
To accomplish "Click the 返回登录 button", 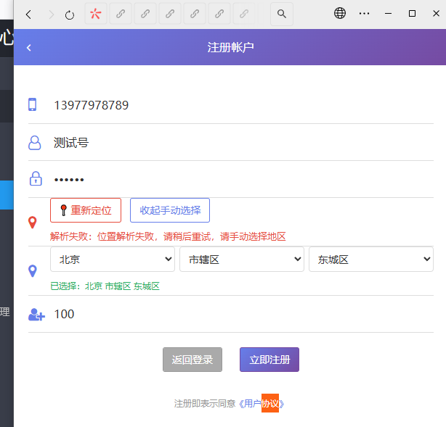I will pyautogui.click(x=192, y=360).
